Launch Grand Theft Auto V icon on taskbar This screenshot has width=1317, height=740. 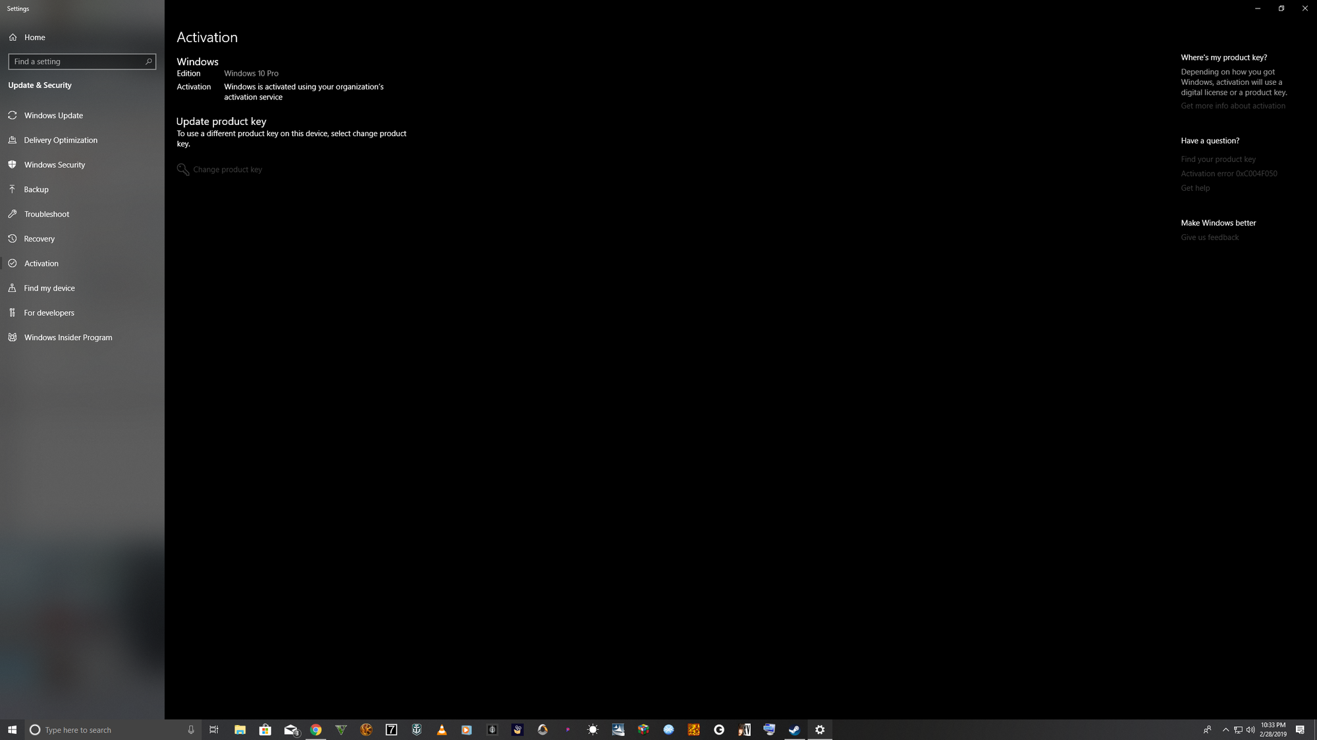(x=341, y=729)
